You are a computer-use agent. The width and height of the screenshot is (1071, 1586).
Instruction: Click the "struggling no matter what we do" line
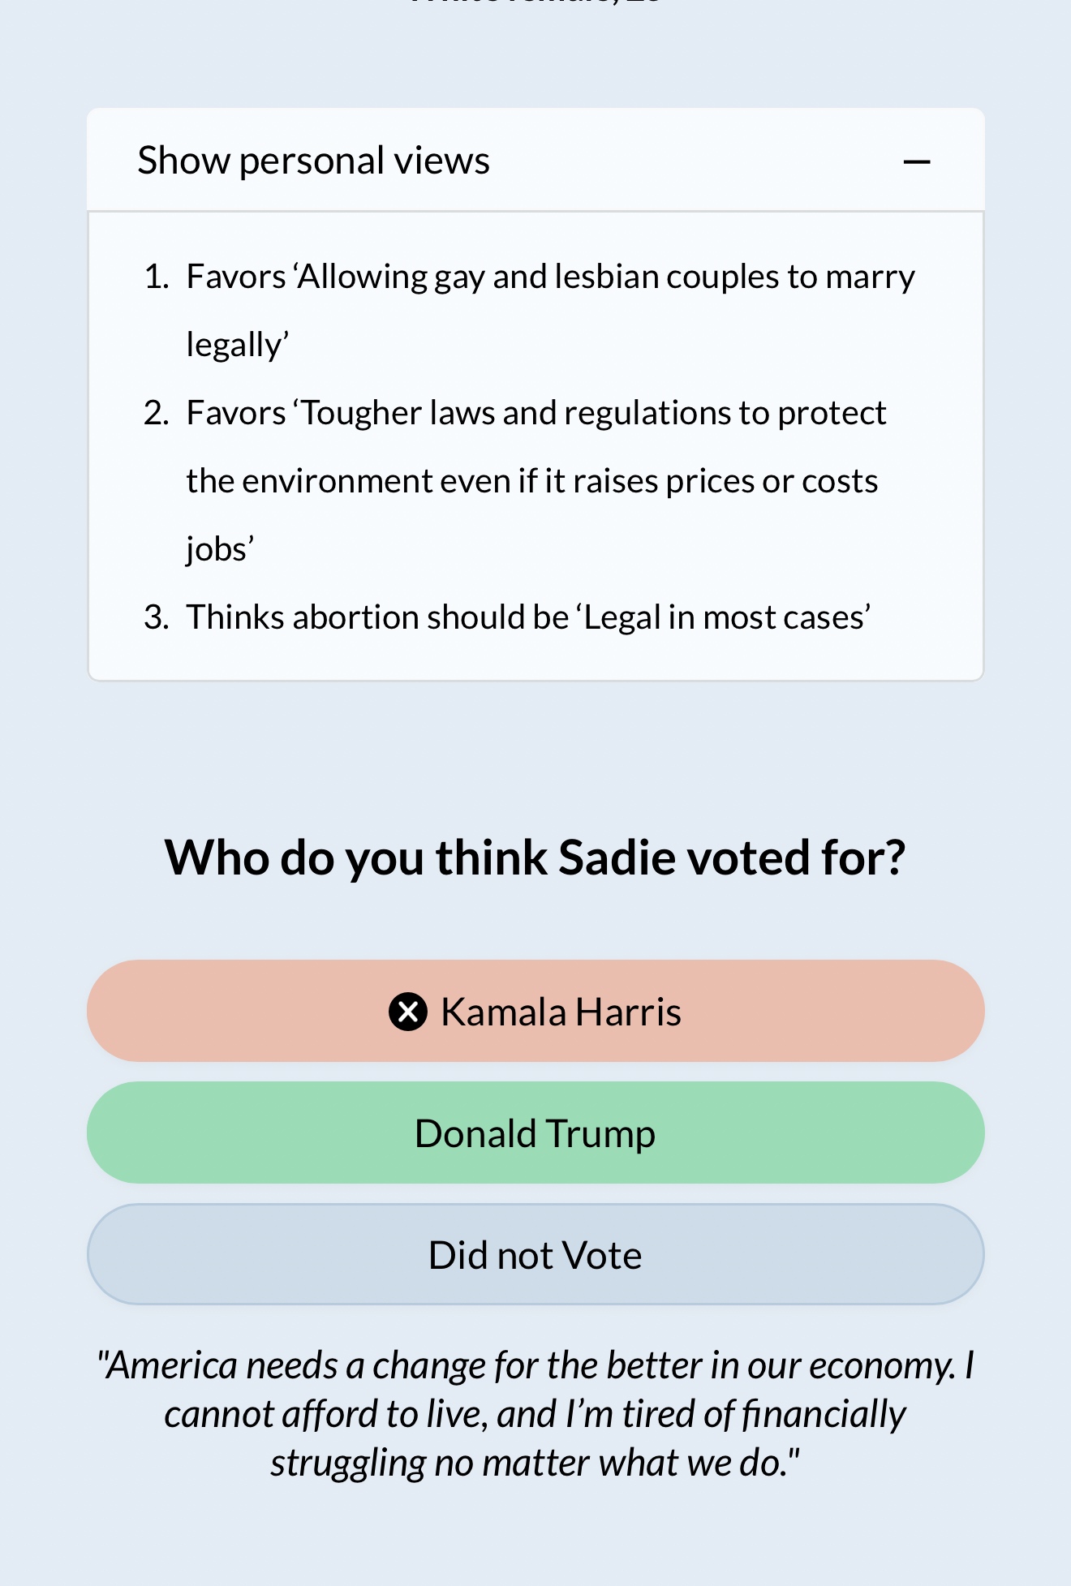(535, 1463)
